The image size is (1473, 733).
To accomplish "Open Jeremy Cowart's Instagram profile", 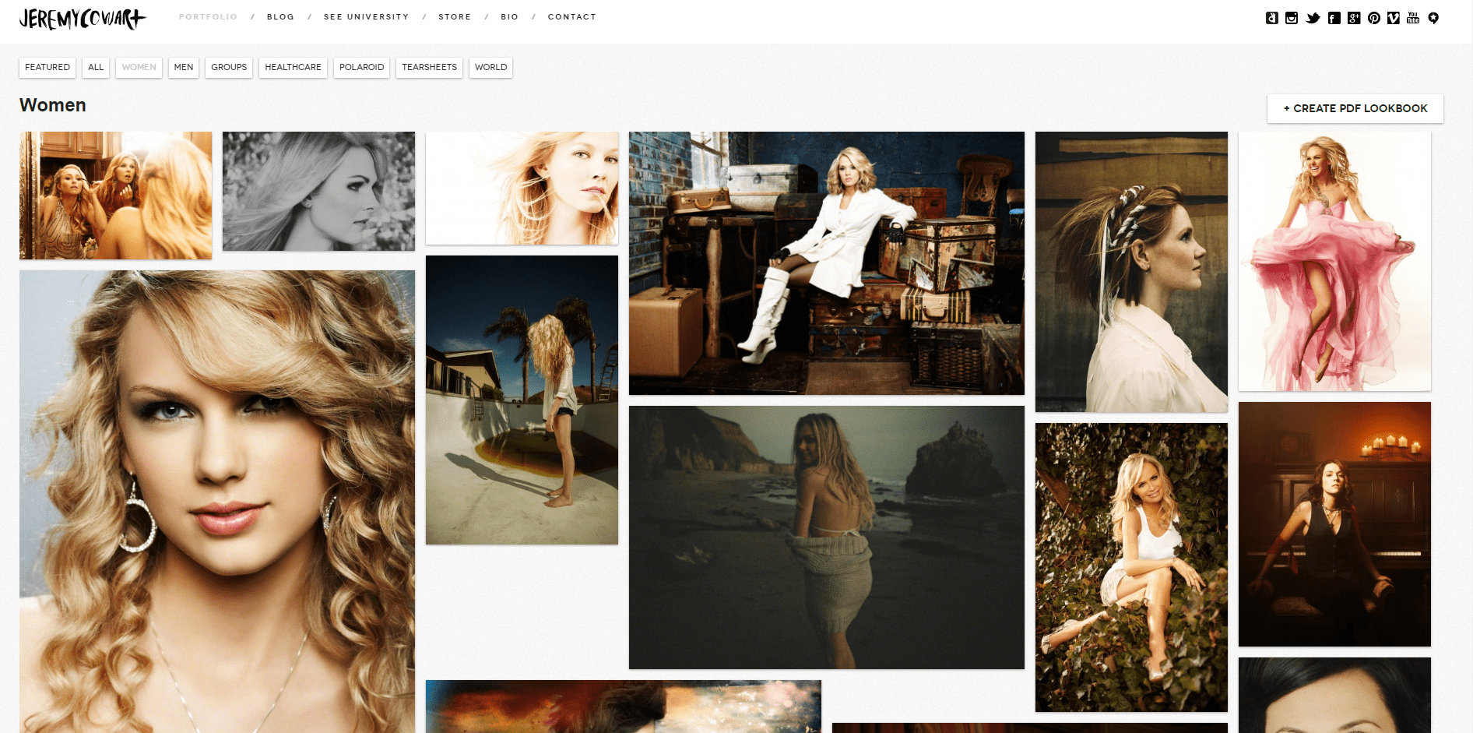I will [1292, 18].
